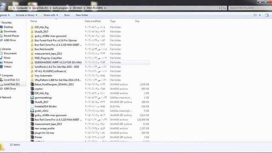Viewport: 272px width, 153px height.
Task: Open the Documents library
Action: pyautogui.click(x=10, y=54)
